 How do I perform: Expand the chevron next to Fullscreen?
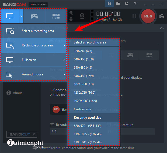click(64, 60)
